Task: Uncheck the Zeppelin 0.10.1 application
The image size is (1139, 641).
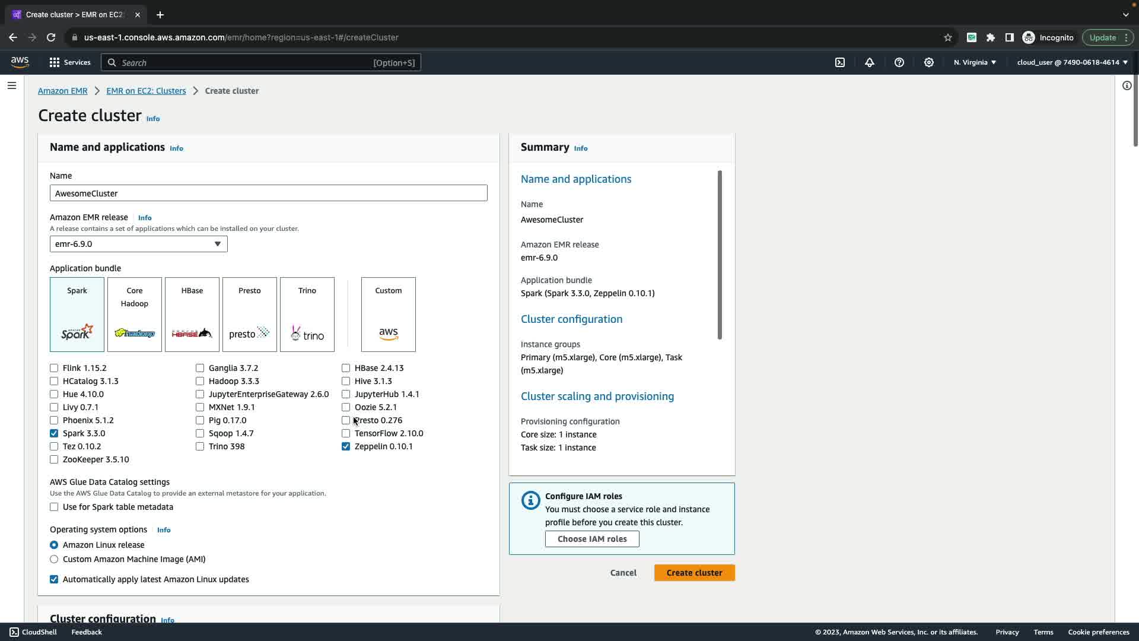Action: [x=346, y=446]
